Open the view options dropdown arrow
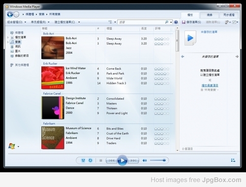The width and height of the screenshot is (246, 187). click(115, 22)
